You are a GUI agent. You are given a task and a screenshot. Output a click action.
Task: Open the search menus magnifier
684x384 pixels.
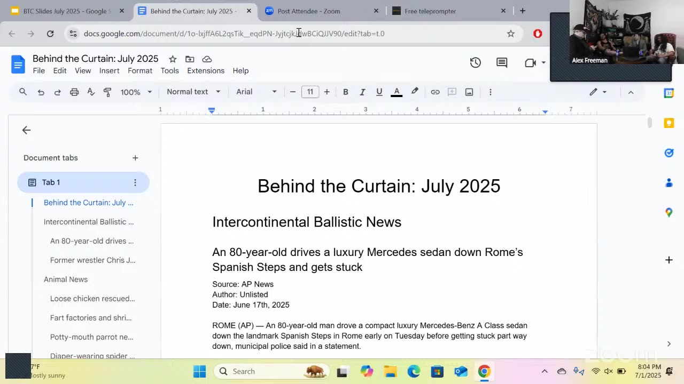(x=23, y=92)
